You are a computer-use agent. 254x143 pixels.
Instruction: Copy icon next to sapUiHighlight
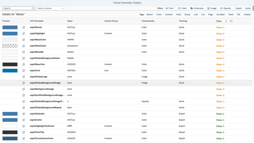(x=24, y=33)
